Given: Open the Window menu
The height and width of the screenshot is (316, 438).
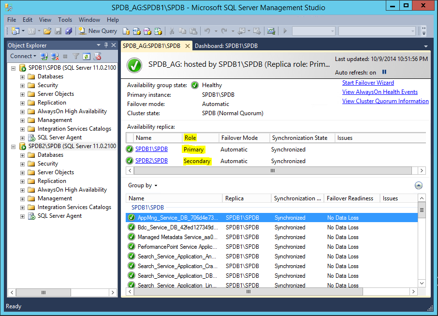Looking at the screenshot, I should [89, 20].
